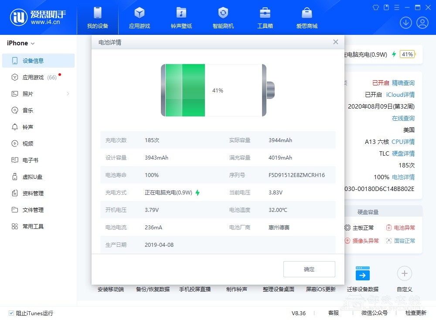436x320 pixels.
Task: Open 铃声壁纸 ringtone wallpaper section
Action: coord(181,17)
